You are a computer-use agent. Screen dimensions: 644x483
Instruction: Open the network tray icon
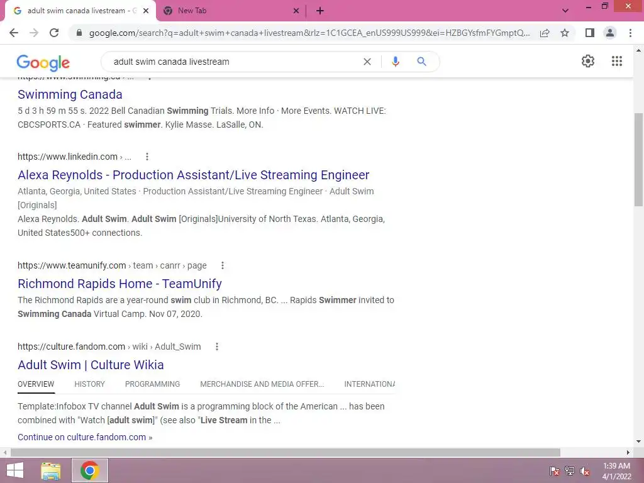[x=570, y=470]
